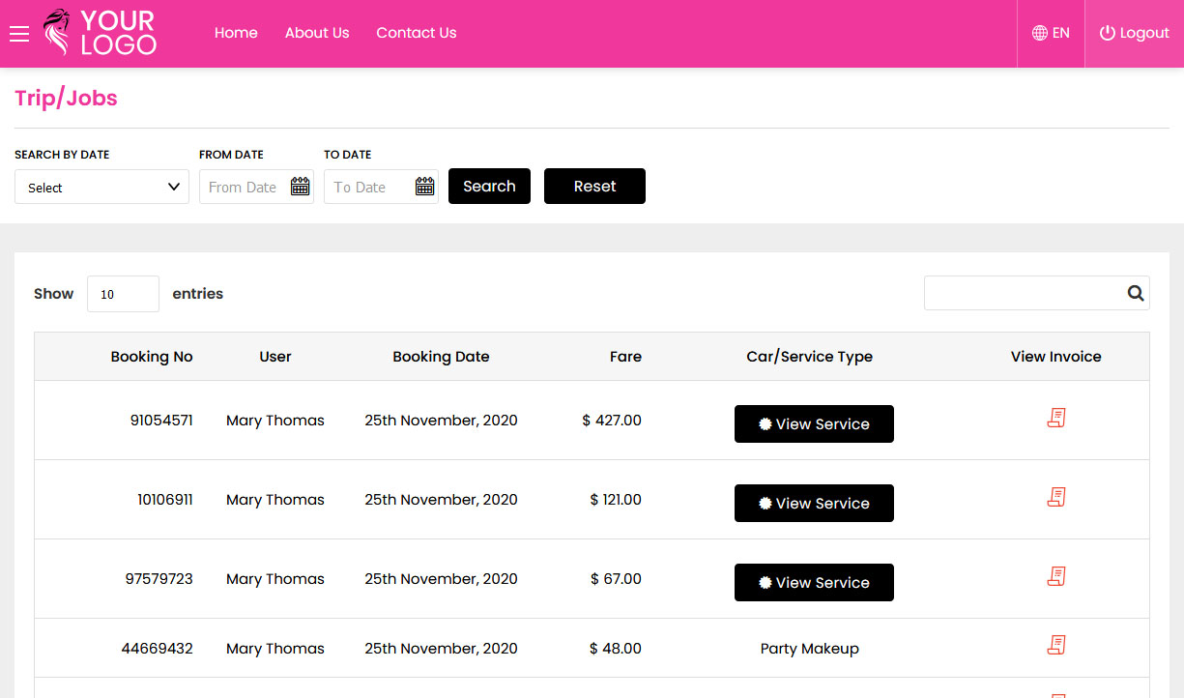Viewport: 1184px width, 698px height.
Task: Click the View Invoice column header
Action: tap(1056, 357)
